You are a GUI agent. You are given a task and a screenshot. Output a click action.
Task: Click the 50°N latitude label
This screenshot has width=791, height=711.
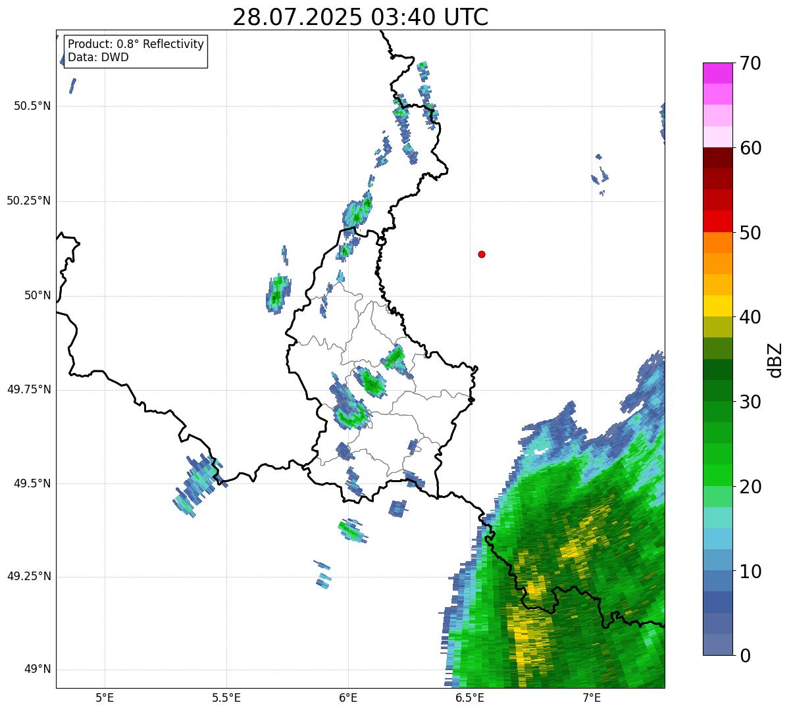click(38, 295)
